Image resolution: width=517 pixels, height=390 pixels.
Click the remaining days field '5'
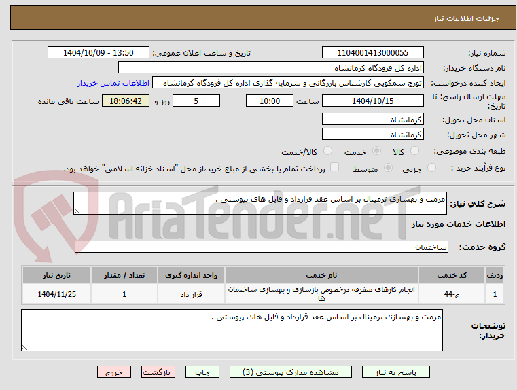(196, 101)
